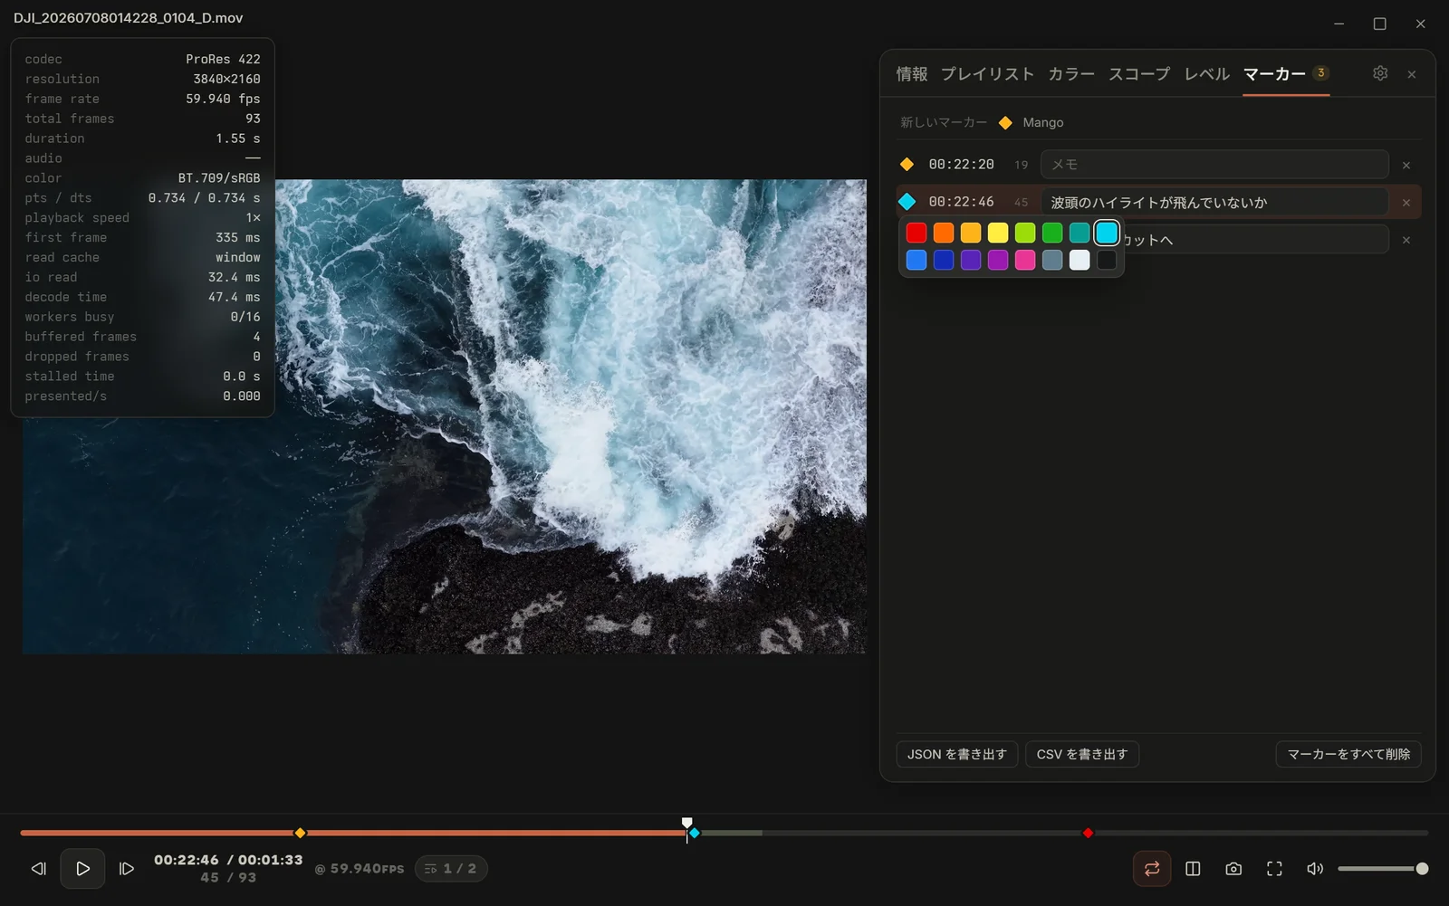The width and height of the screenshot is (1449, 906).
Task: Click memo field of 00:22:20 marker
Action: (x=1214, y=165)
